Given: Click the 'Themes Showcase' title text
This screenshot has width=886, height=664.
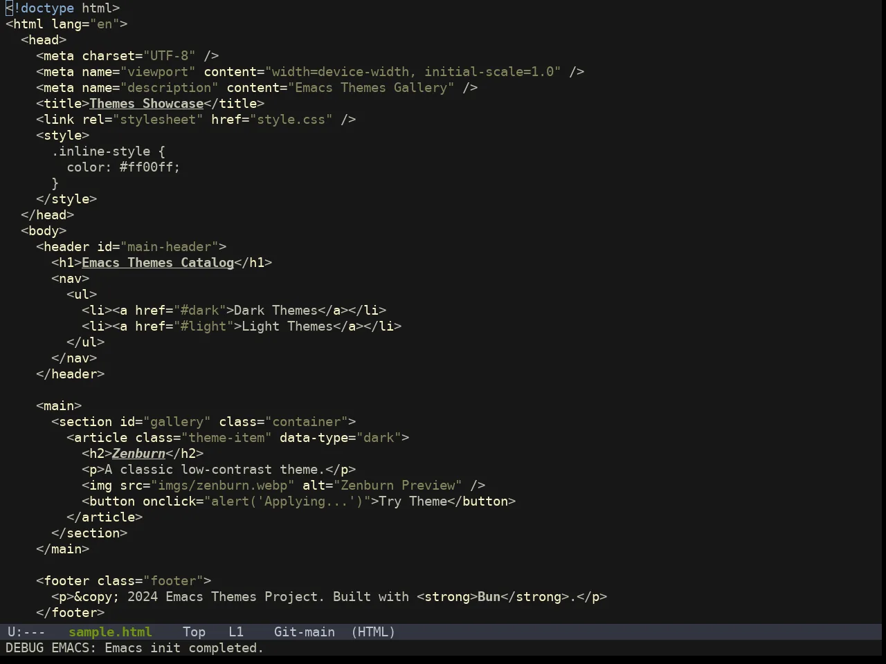Looking at the screenshot, I should pyautogui.click(x=147, y=104).
